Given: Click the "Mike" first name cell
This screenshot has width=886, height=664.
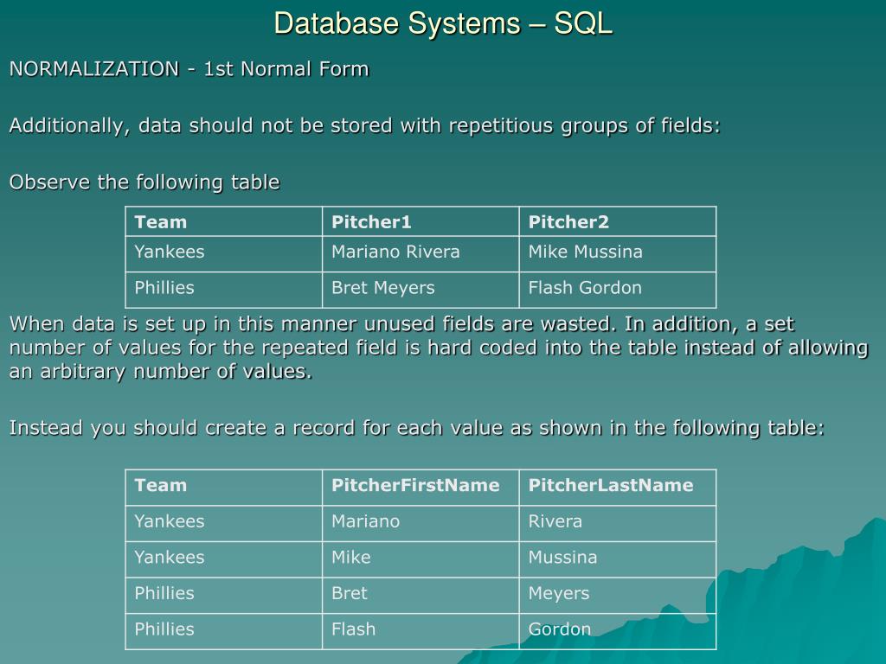Looking at the screenshot, I should click(421, 559).
